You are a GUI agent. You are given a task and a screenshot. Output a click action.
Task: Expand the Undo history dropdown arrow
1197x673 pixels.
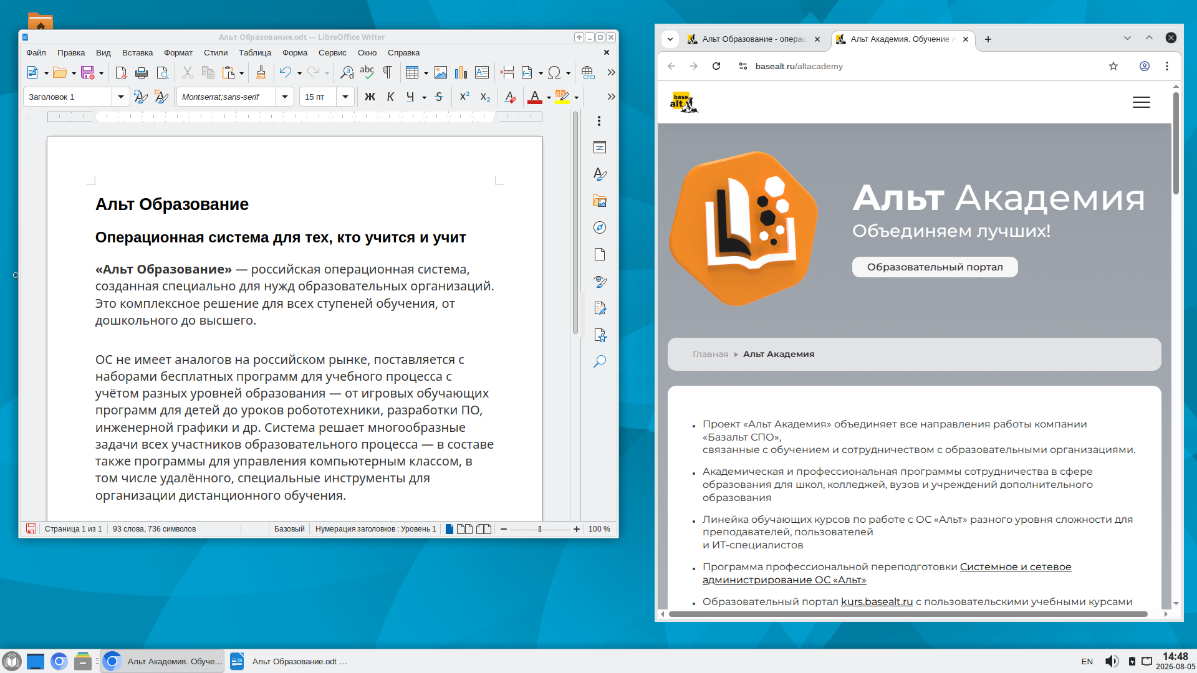299,73
